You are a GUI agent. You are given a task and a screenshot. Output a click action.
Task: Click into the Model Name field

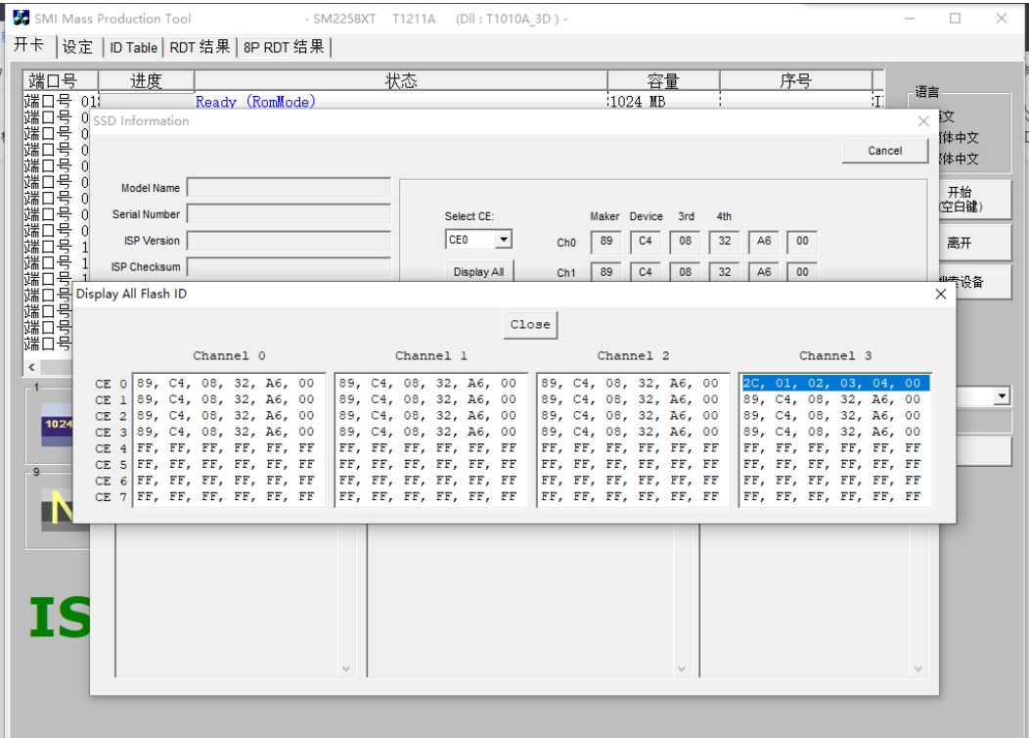pyautogui.click(x=289, y=188)
